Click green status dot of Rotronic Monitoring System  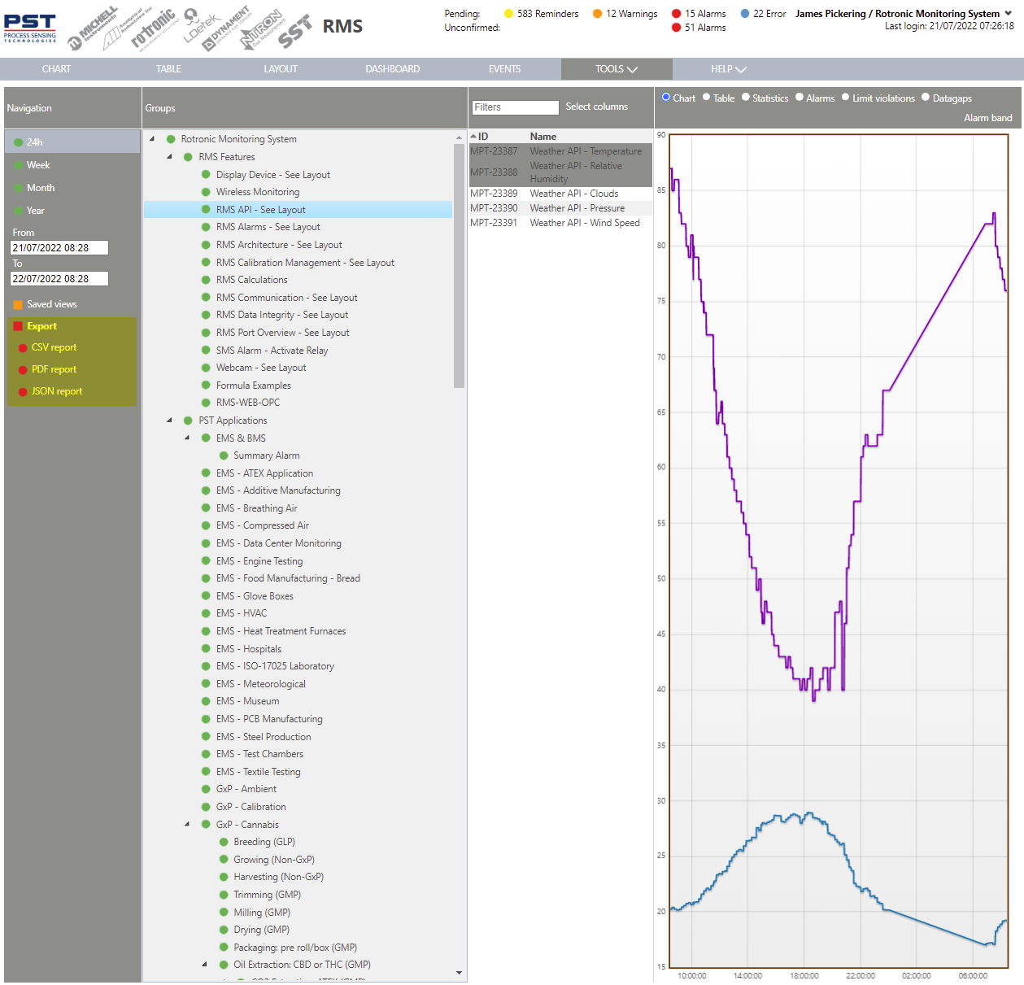coord(171,140)
